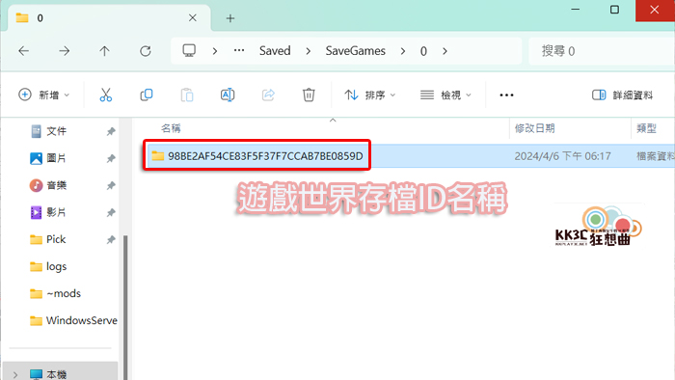
Task: Open the 新增 (New) dropdown
Action: click(43, 95)
